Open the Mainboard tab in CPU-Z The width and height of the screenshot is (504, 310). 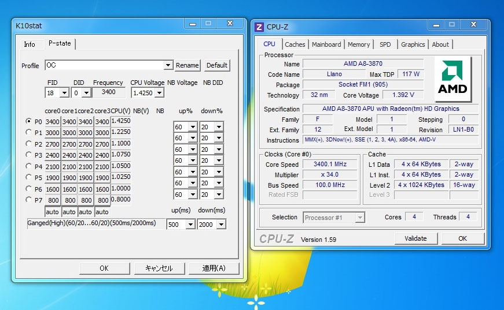[326, 44]
